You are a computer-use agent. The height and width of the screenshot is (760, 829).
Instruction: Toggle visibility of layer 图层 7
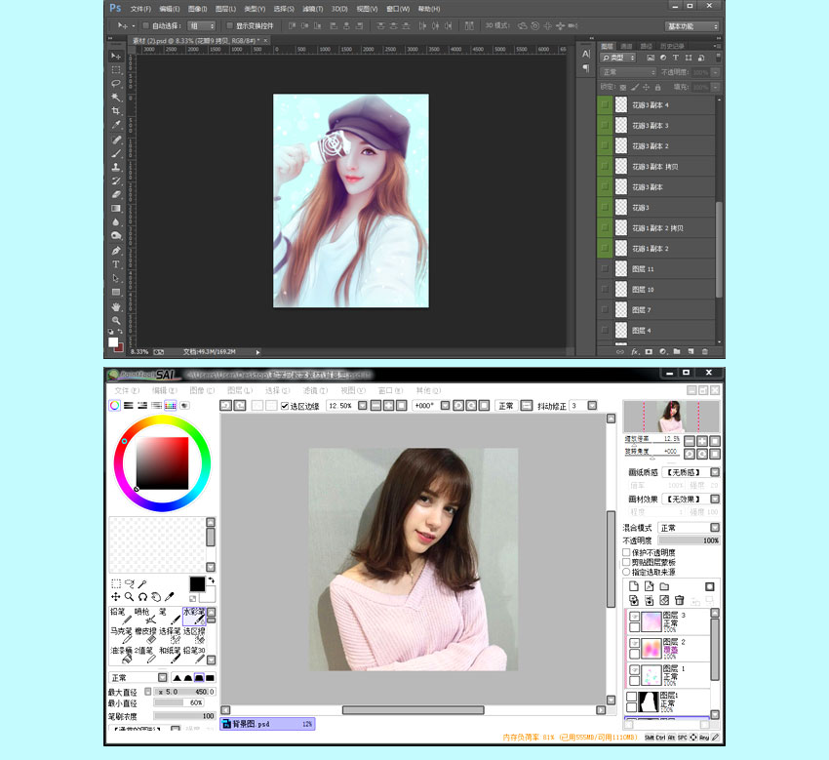pos(605,310)
